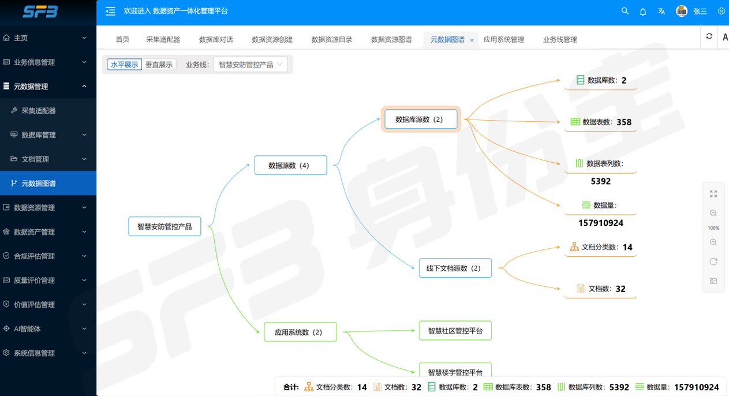The image size is (729, 396).
Task: Click the document icon in graph node 文档数
Action: pyautogui.click(x=581, y=288)
